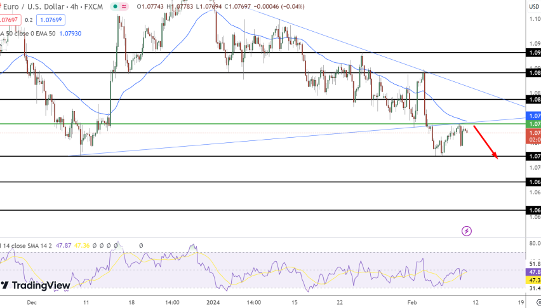
Task: Click the close value C1.07697
Action: (x=237, y=6)
